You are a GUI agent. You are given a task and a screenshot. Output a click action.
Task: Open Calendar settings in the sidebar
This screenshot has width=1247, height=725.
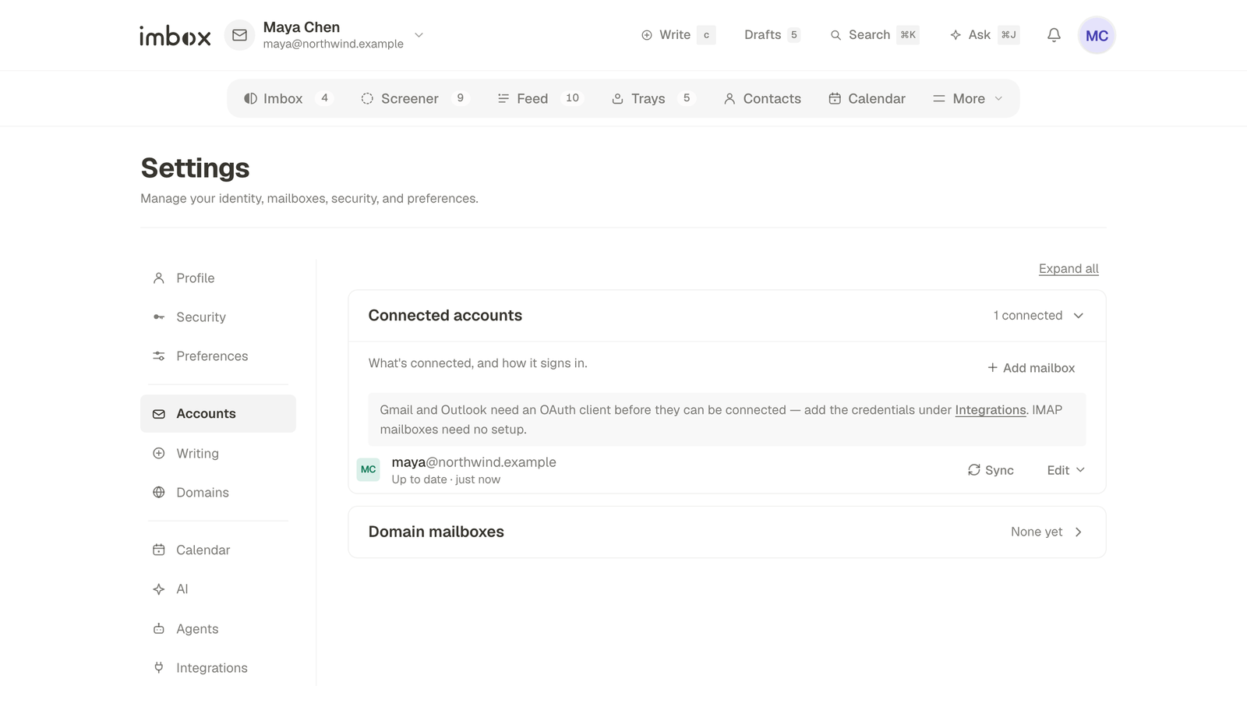218,550
